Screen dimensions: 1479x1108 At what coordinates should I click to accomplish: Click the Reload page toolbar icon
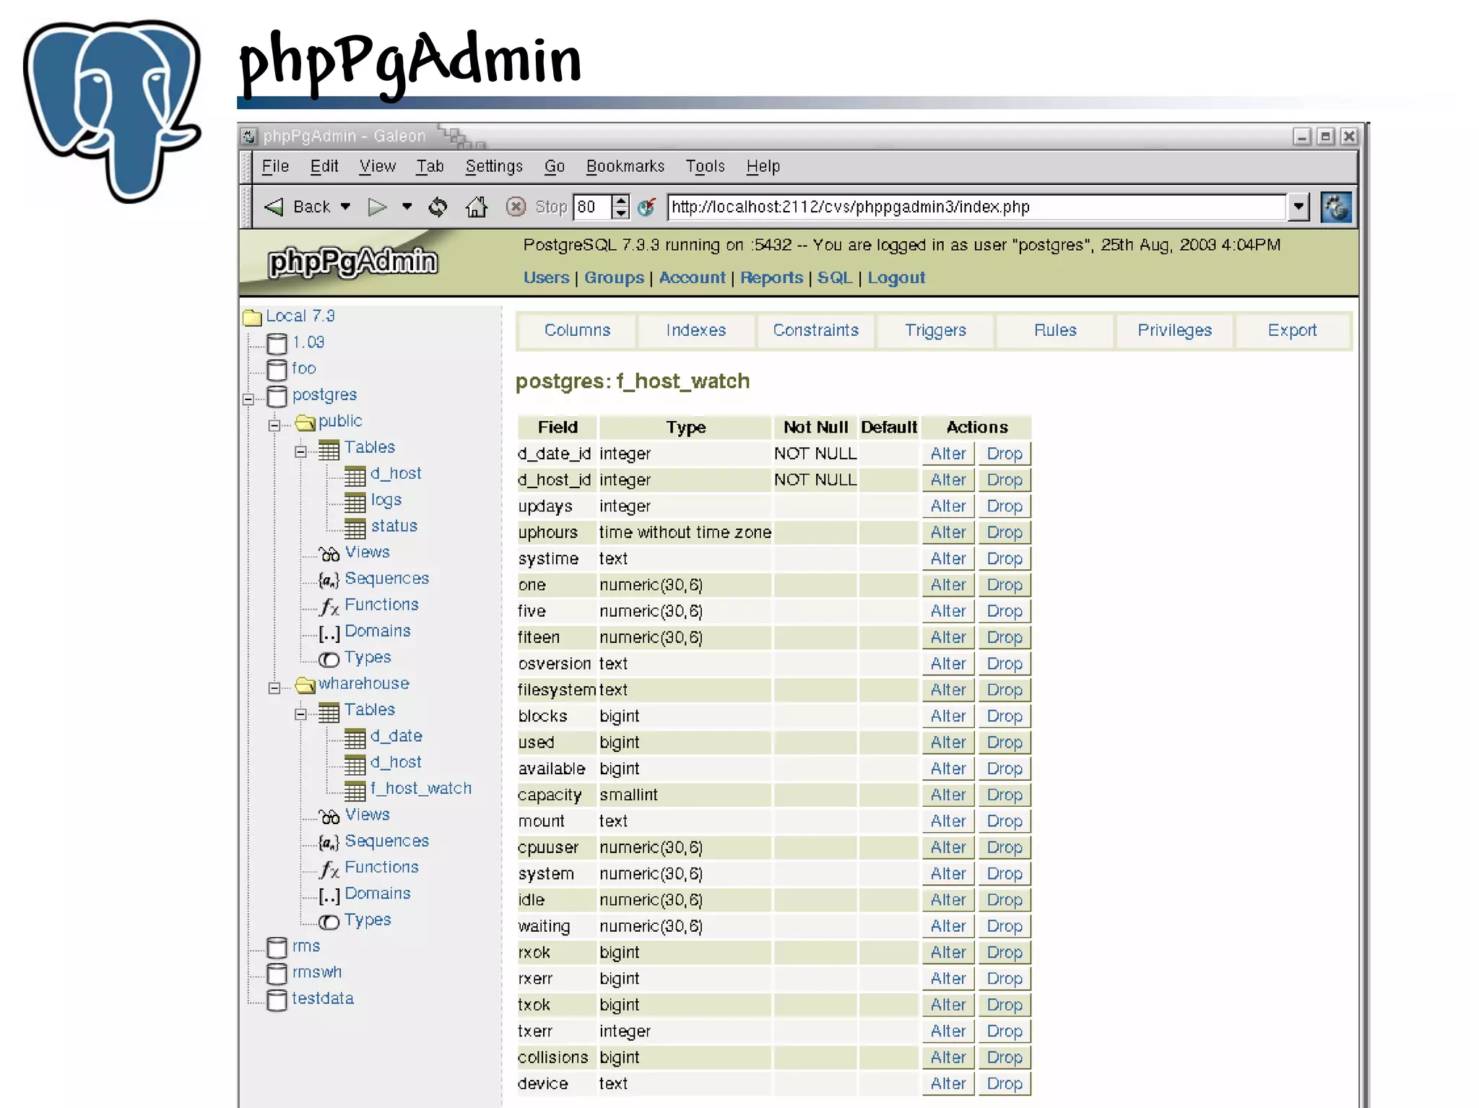[438, 207]
